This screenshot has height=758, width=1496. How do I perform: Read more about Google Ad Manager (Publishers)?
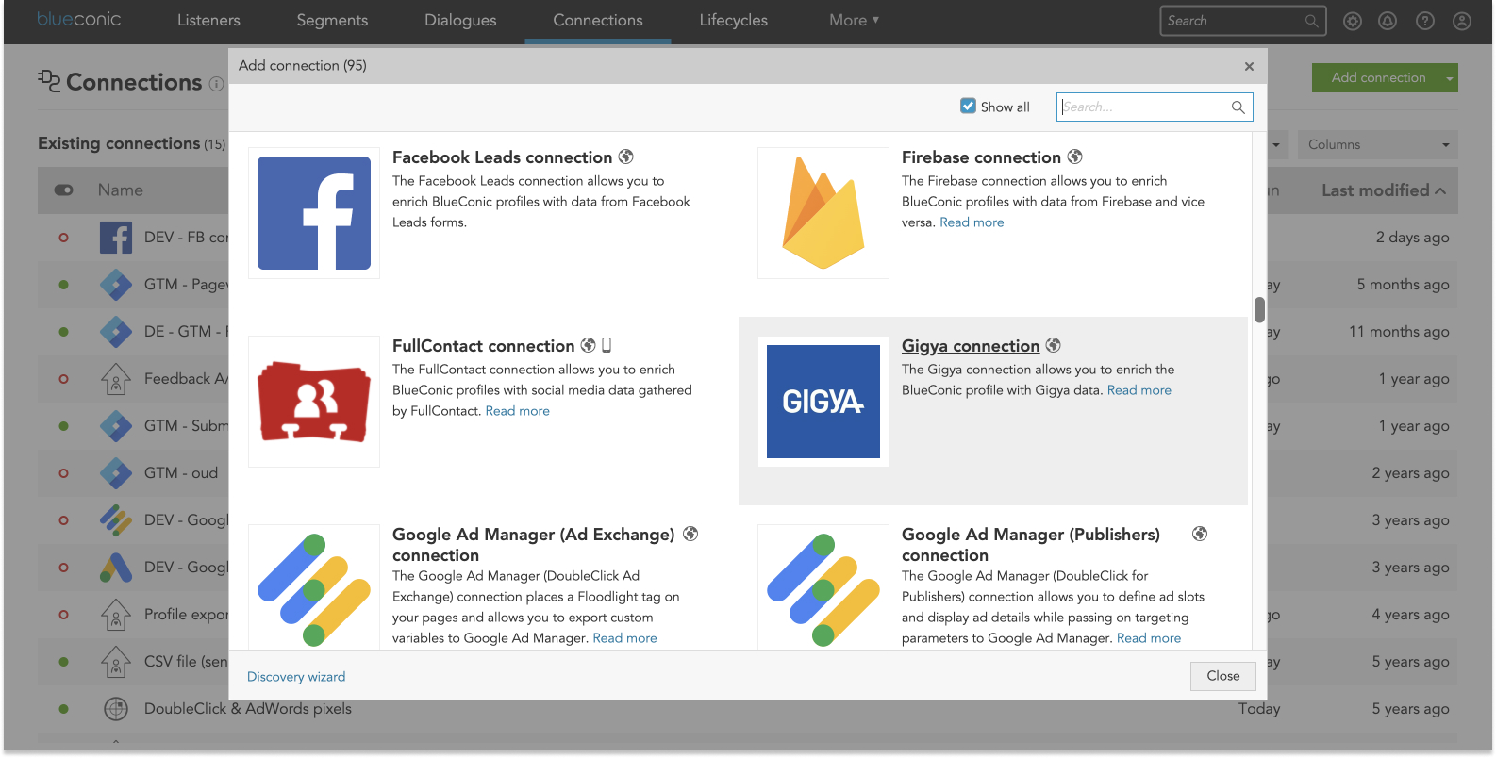[1148, 638]
